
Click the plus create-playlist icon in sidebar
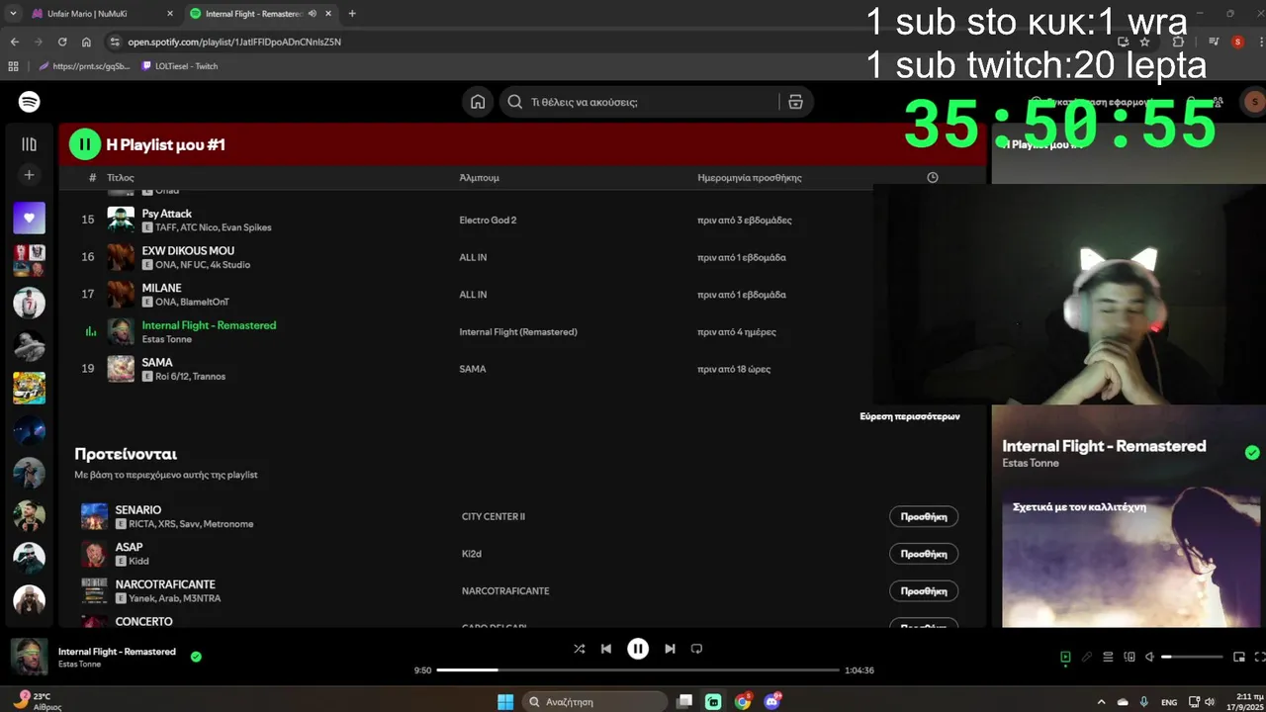[29, 175]
